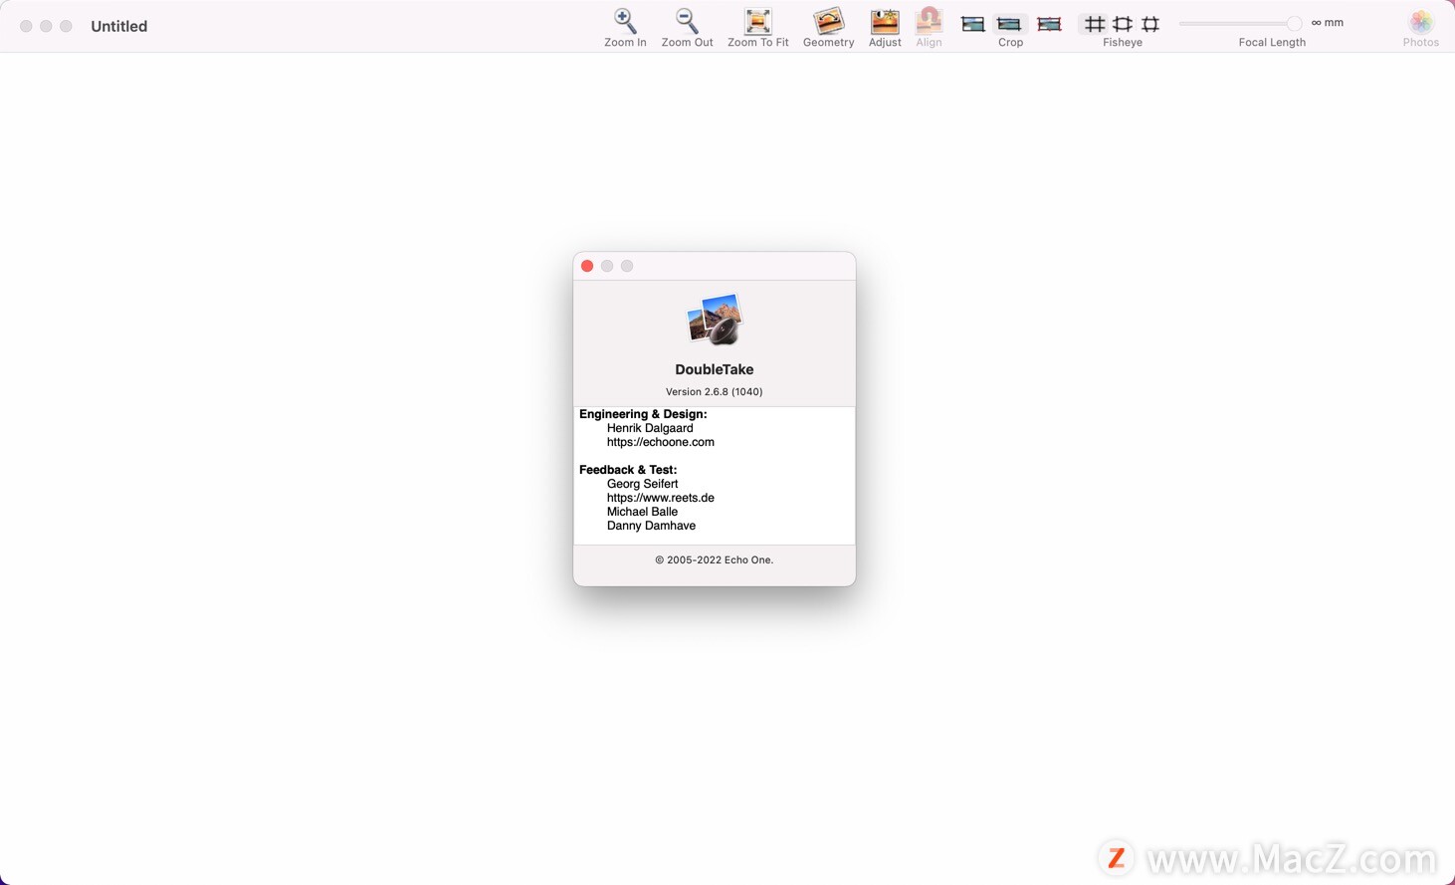
Task: Click the DoubleTake app icon in About
Action: (x=715, y=320)
